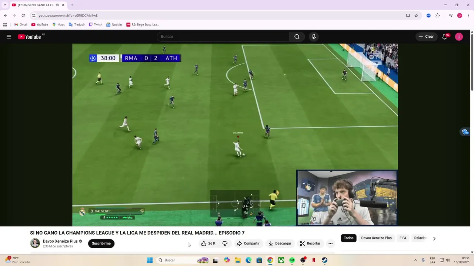
Task: Open Chrome profile avatar in toolbar
Action: click(x=460, y=16)
